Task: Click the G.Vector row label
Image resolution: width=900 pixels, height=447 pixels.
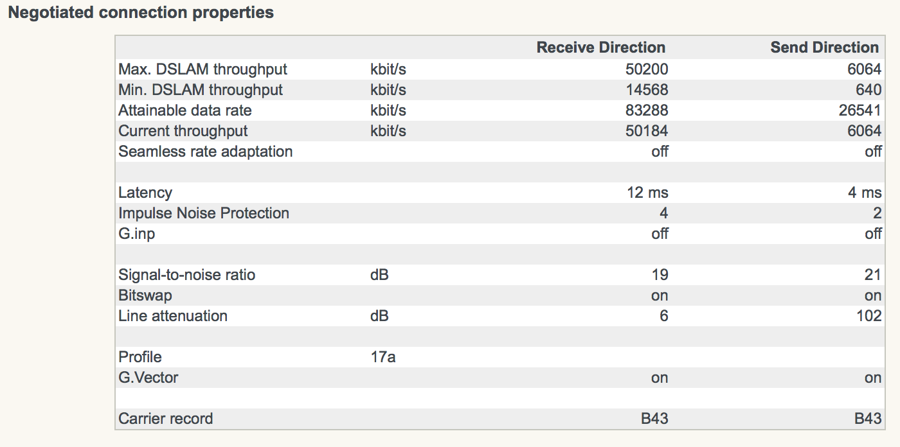Action: tap(148, 378)
